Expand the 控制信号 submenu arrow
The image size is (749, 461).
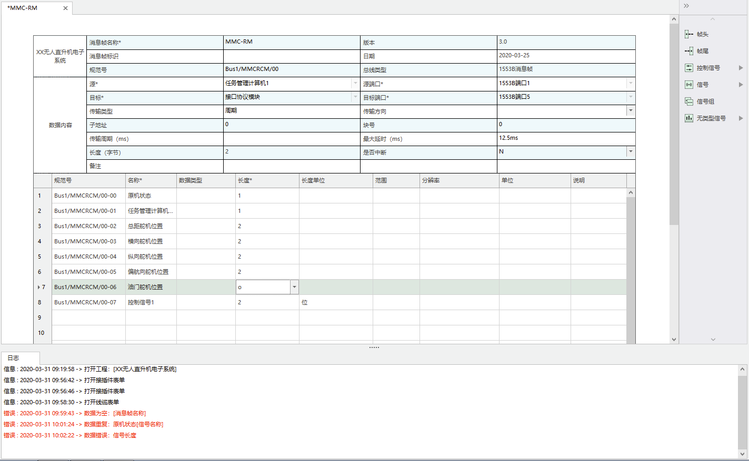[x=741, y=68]
